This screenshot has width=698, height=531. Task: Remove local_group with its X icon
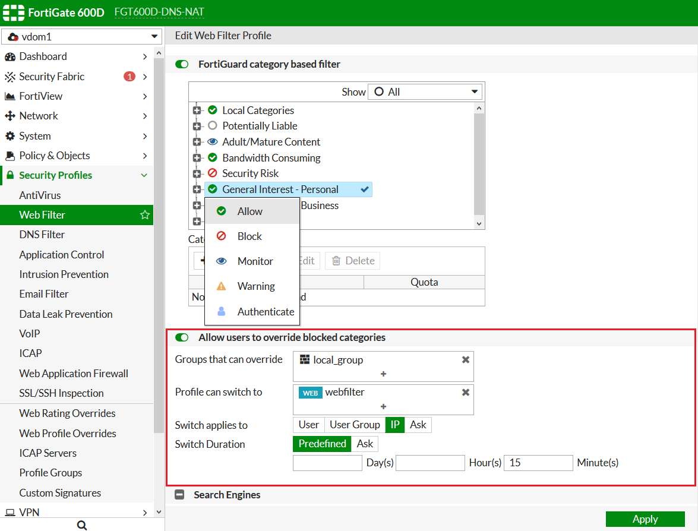466,360
